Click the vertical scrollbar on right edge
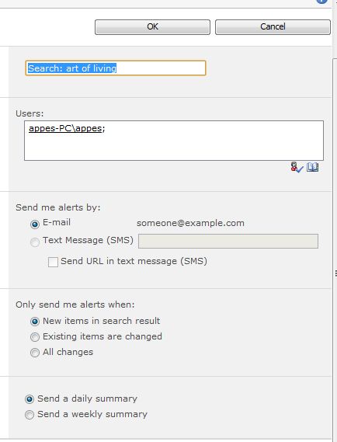Screen dimensions: 337x442 (x=335, y=248)
